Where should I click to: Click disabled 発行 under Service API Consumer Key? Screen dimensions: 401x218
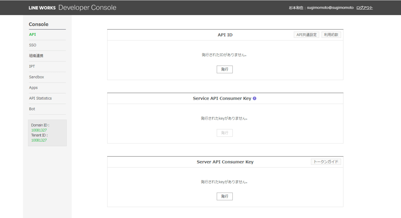pos(225,133)
